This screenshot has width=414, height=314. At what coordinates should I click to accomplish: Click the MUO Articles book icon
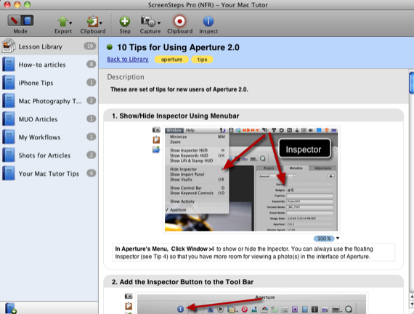click(9, 118)
